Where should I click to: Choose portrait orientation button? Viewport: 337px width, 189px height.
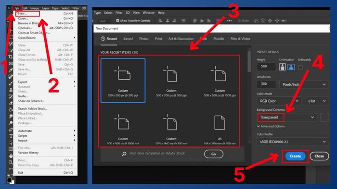[283, 67]
